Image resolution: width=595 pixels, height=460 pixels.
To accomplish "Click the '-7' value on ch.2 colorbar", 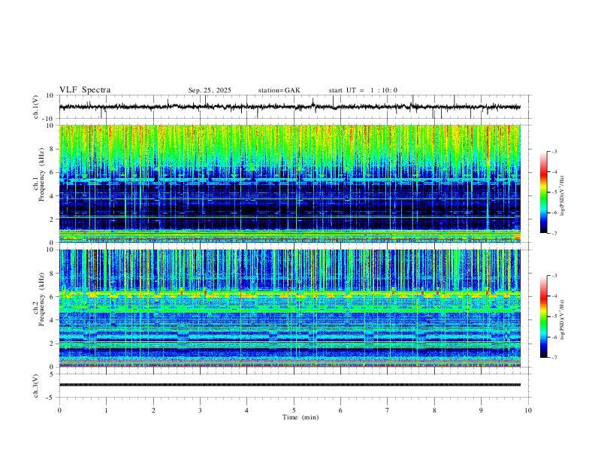I will (x=554, y=358).
